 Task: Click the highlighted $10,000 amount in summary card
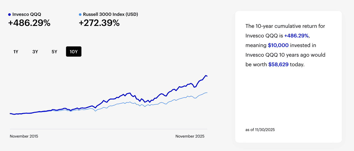(x=278, y=45)
